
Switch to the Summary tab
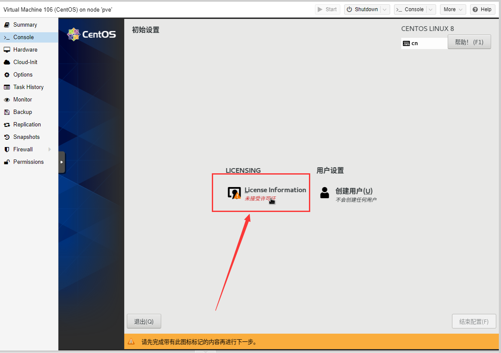[x=25, y=25]
